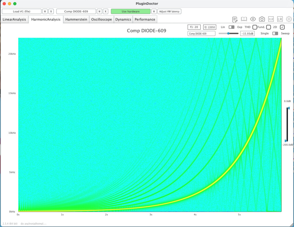Open the Comp DIODE-609 plugin slot selector
Viewport: 294px width, 227px height.
pyautogui.click(x=76, y=12)
